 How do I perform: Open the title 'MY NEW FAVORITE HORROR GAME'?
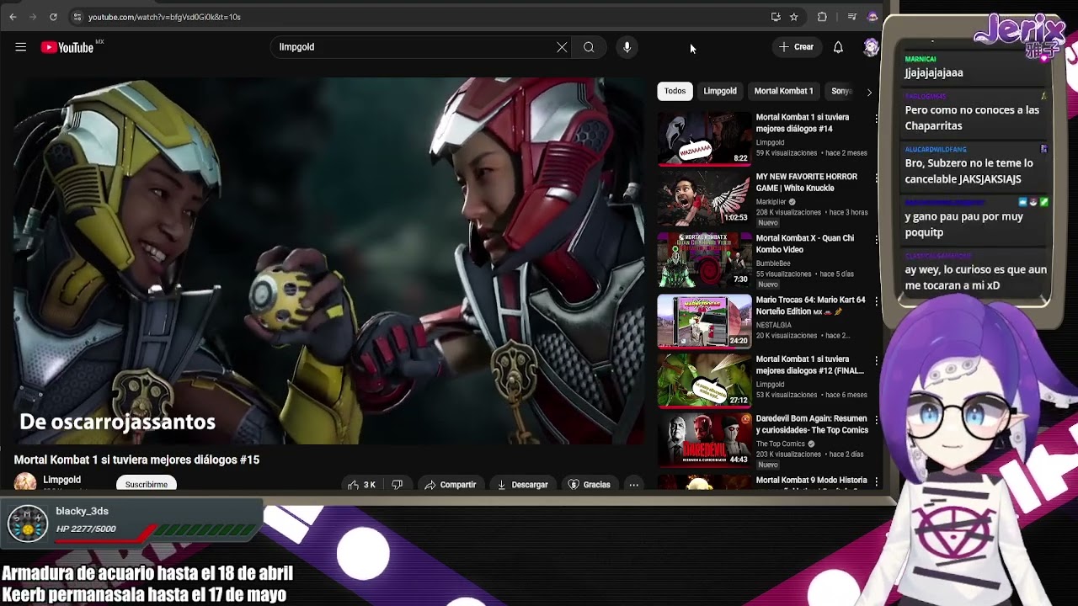(x=806, y=183)
